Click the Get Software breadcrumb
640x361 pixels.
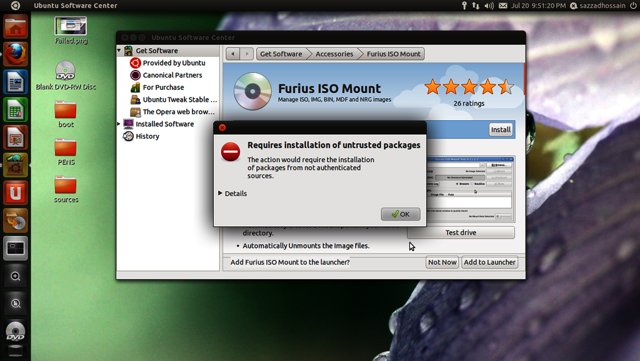click(281, 54)
